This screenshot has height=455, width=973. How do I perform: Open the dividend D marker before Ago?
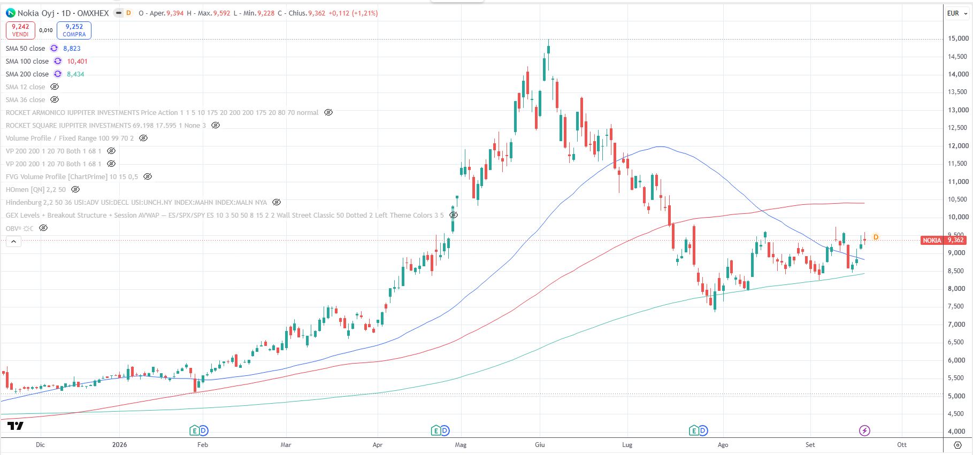coord(703,430)
